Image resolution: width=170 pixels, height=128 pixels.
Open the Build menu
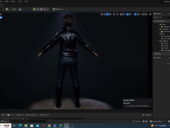click(6, 1)
